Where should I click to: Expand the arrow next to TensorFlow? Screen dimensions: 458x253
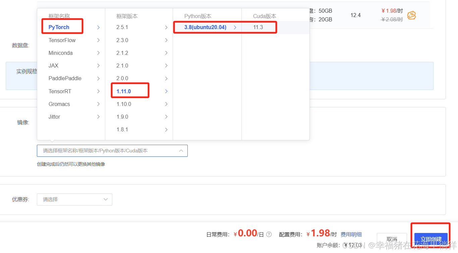[98, 40]
